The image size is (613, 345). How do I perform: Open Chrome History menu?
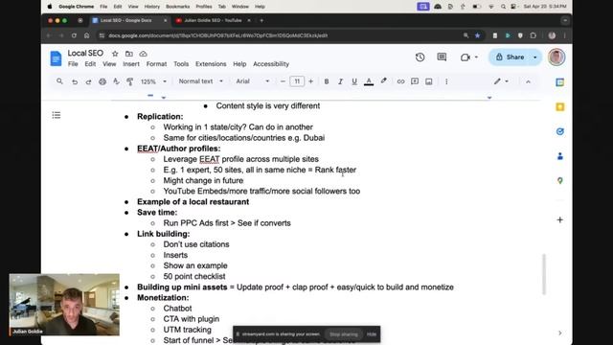coord(151,7)
